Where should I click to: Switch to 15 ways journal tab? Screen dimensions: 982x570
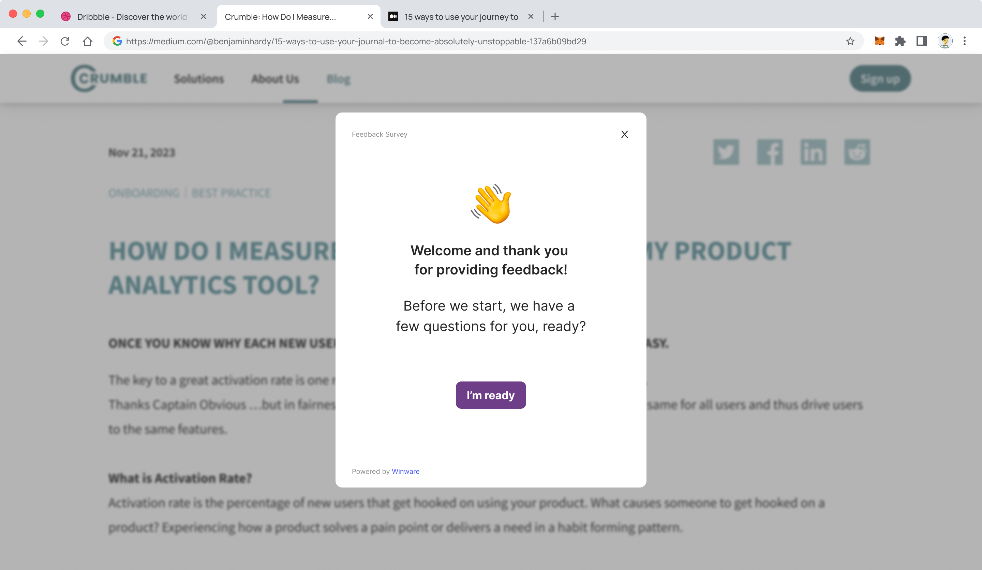(461, 17)
